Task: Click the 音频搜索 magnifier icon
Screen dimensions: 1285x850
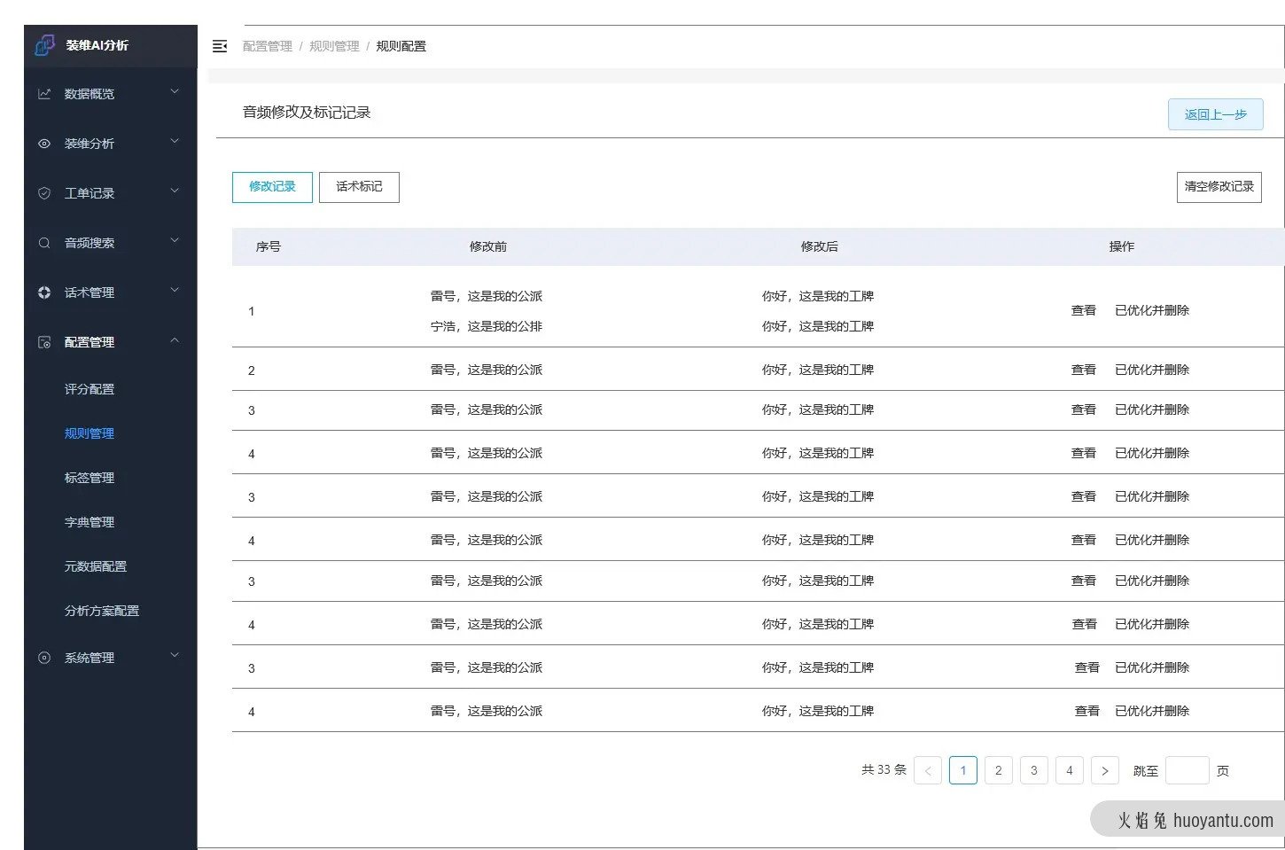Action: pos(44,243)
